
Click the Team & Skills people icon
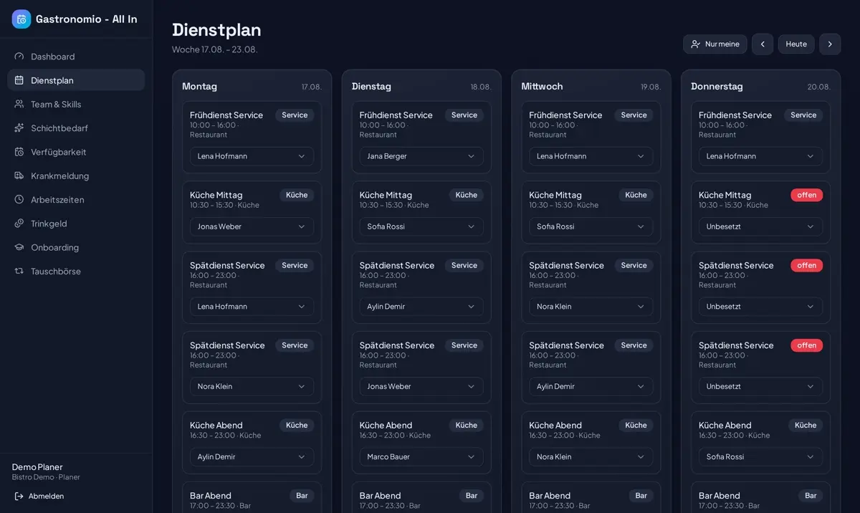point(19,104)
